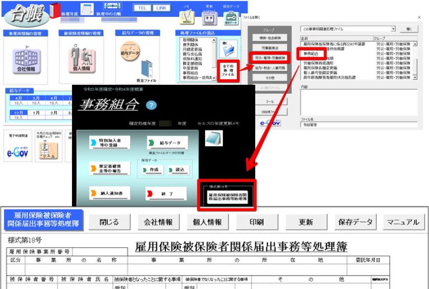429x289 pixels.
Task: Click 算定基礎賃金等の報告 button
Action: click(109, 168)
